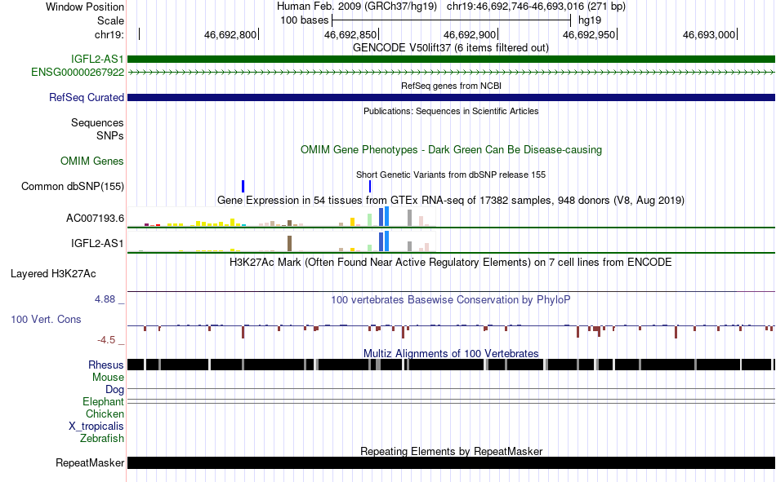Image resolution: width=776 pixels, height=482 pixels.
Task: Click the 100 bases scale bar
Action: coord(452,20)
